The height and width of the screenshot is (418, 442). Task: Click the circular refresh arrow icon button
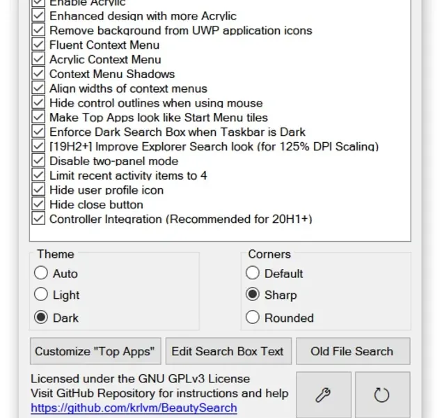[x=381, y=395]
